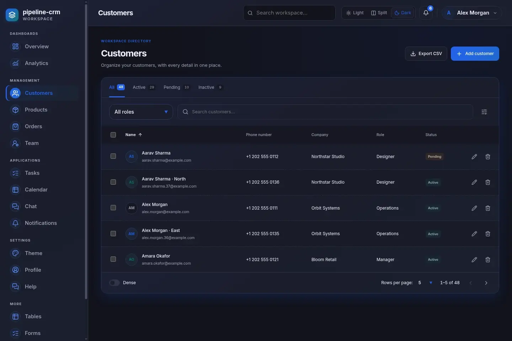Click the email aarav.sharma.37@example.com
This screenshot has height=341, width=512.
[169, 186]
